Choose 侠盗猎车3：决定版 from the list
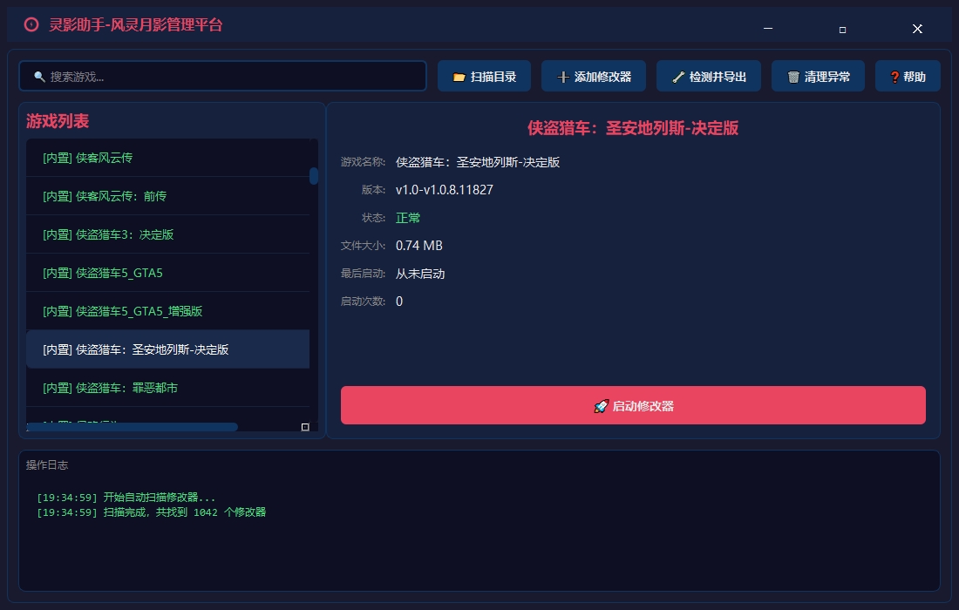This screenshot has width=959, height=610. click(108, 234)
